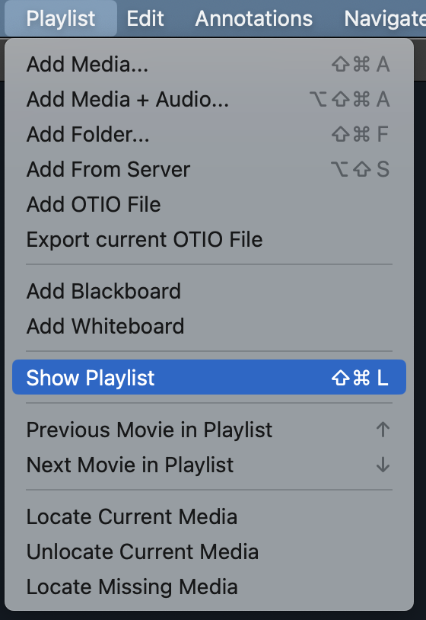
Task: Select Export current OTIO File
Action: click(x=209, y=239)
